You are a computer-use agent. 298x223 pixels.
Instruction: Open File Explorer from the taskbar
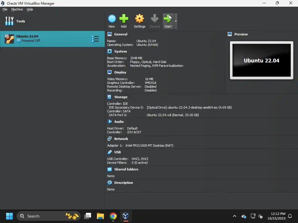[x=100, y=216]
